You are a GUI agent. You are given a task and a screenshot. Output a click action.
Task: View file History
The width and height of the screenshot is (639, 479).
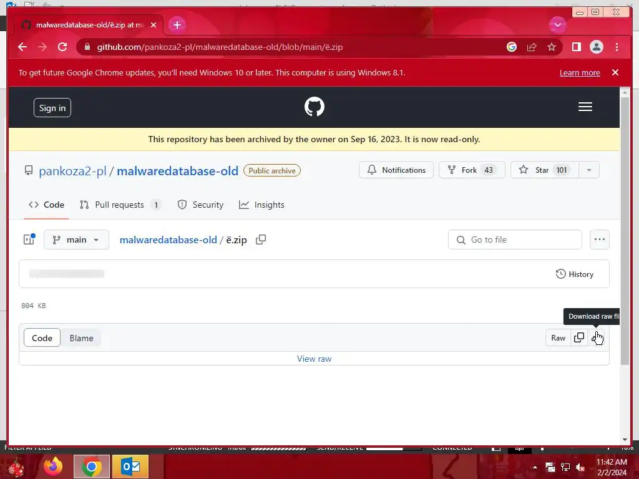tap(575, 274)
